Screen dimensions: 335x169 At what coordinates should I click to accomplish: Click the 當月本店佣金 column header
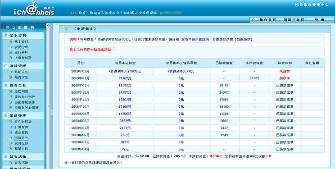[x=125, y=63]
